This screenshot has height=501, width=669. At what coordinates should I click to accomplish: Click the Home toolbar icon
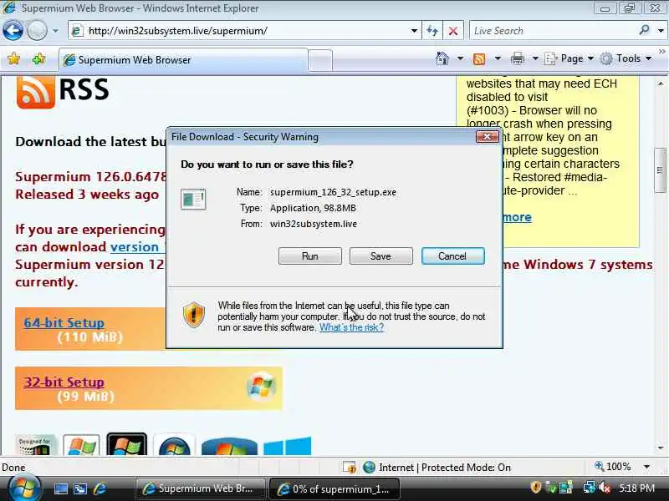[x=442, y=58]
